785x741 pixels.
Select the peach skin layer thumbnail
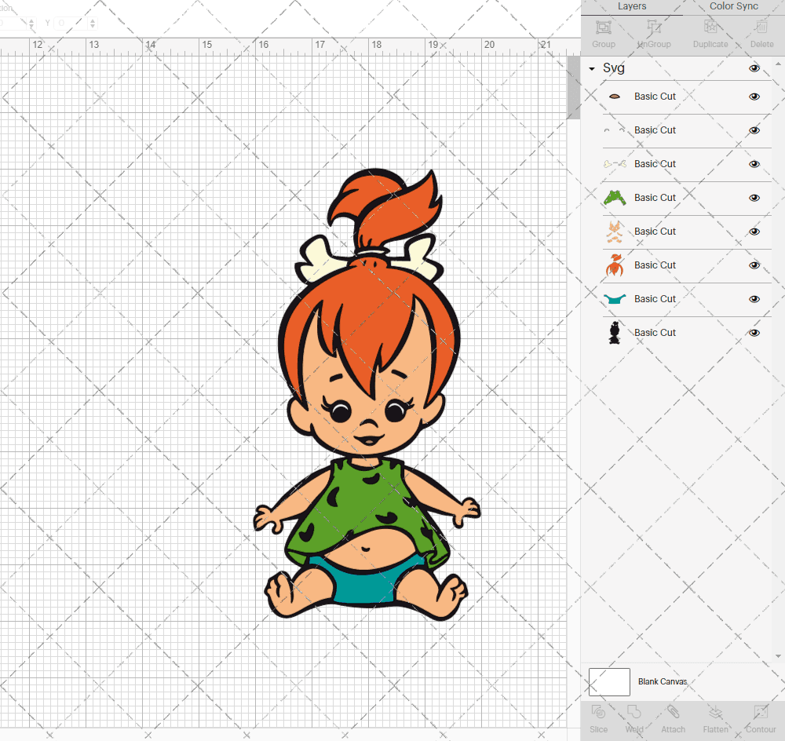point(615,232)
